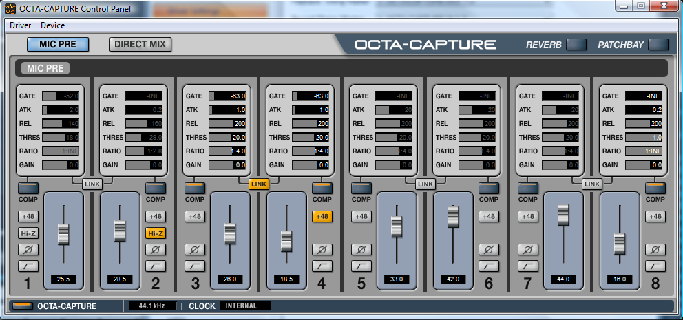Invert phase on channel 4
The width and height of the screenshot is (683, 320).
(322, 249)
